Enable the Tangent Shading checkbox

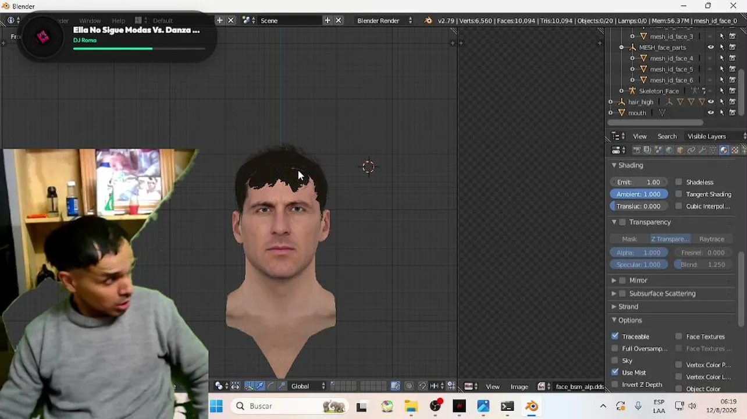678,194
